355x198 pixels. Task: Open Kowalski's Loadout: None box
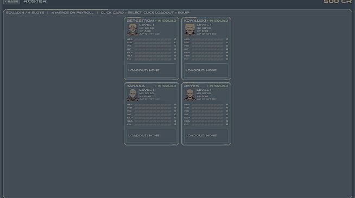click(x=206, y=70)
